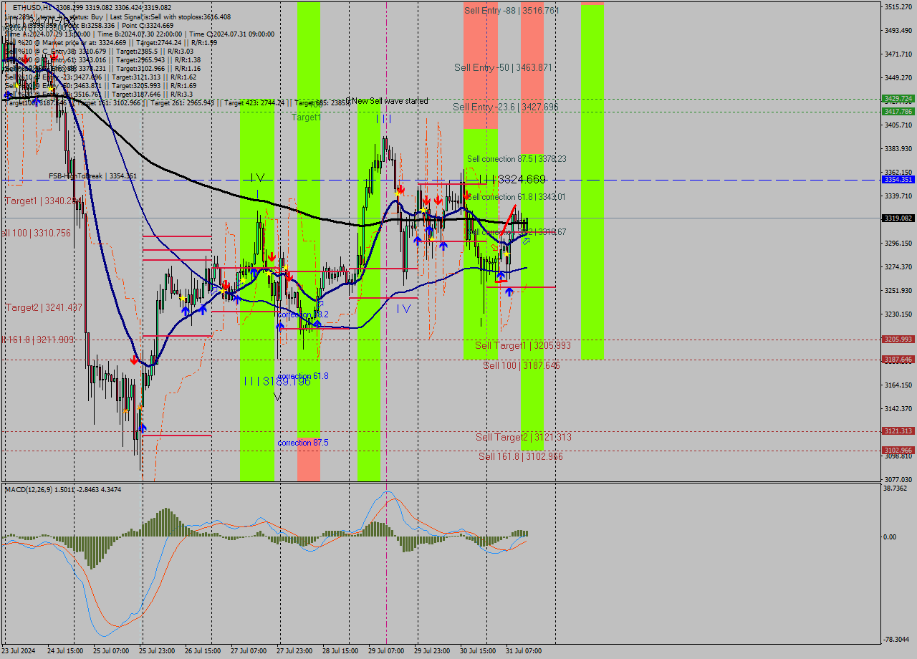
Task: Select the 'Sell Entry -88 | 3516.761' label
Action: click(512, 10)
